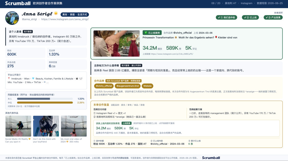Click the 本单合作复盘 heading
Viewport: 288px width, 161px height.
click(101, 105)
